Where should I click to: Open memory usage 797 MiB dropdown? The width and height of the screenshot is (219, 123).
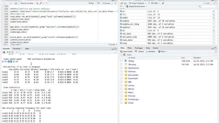click(154, 3)
